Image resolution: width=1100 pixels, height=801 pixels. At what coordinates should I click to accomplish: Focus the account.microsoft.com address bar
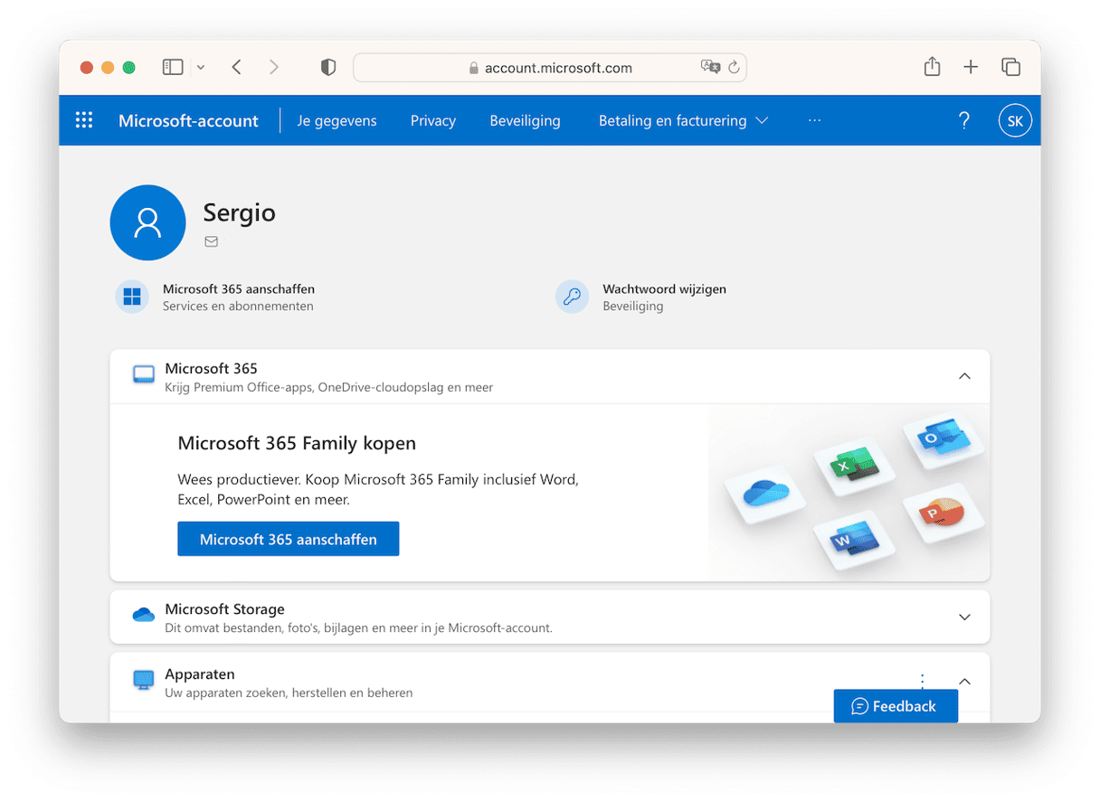[550, 67]
